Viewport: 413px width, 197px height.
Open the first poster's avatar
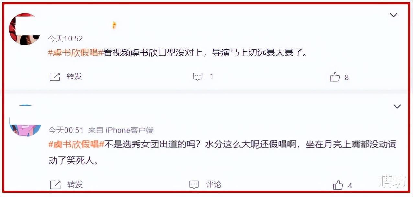[25, 29]
